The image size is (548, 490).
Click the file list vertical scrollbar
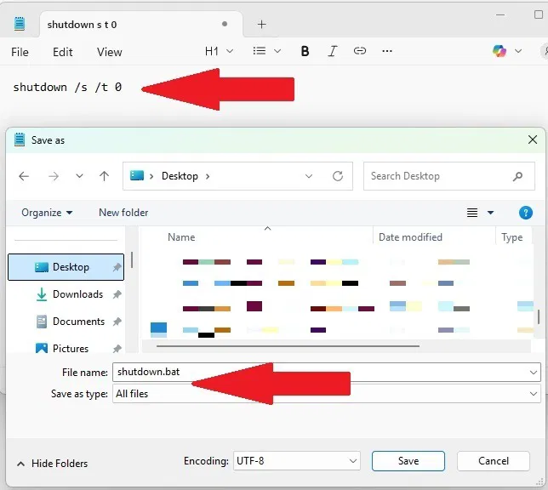pos(538,316)
